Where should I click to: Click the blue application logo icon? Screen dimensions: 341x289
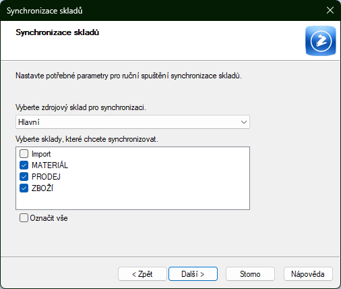pyautogui.click(x=321, y=41)
